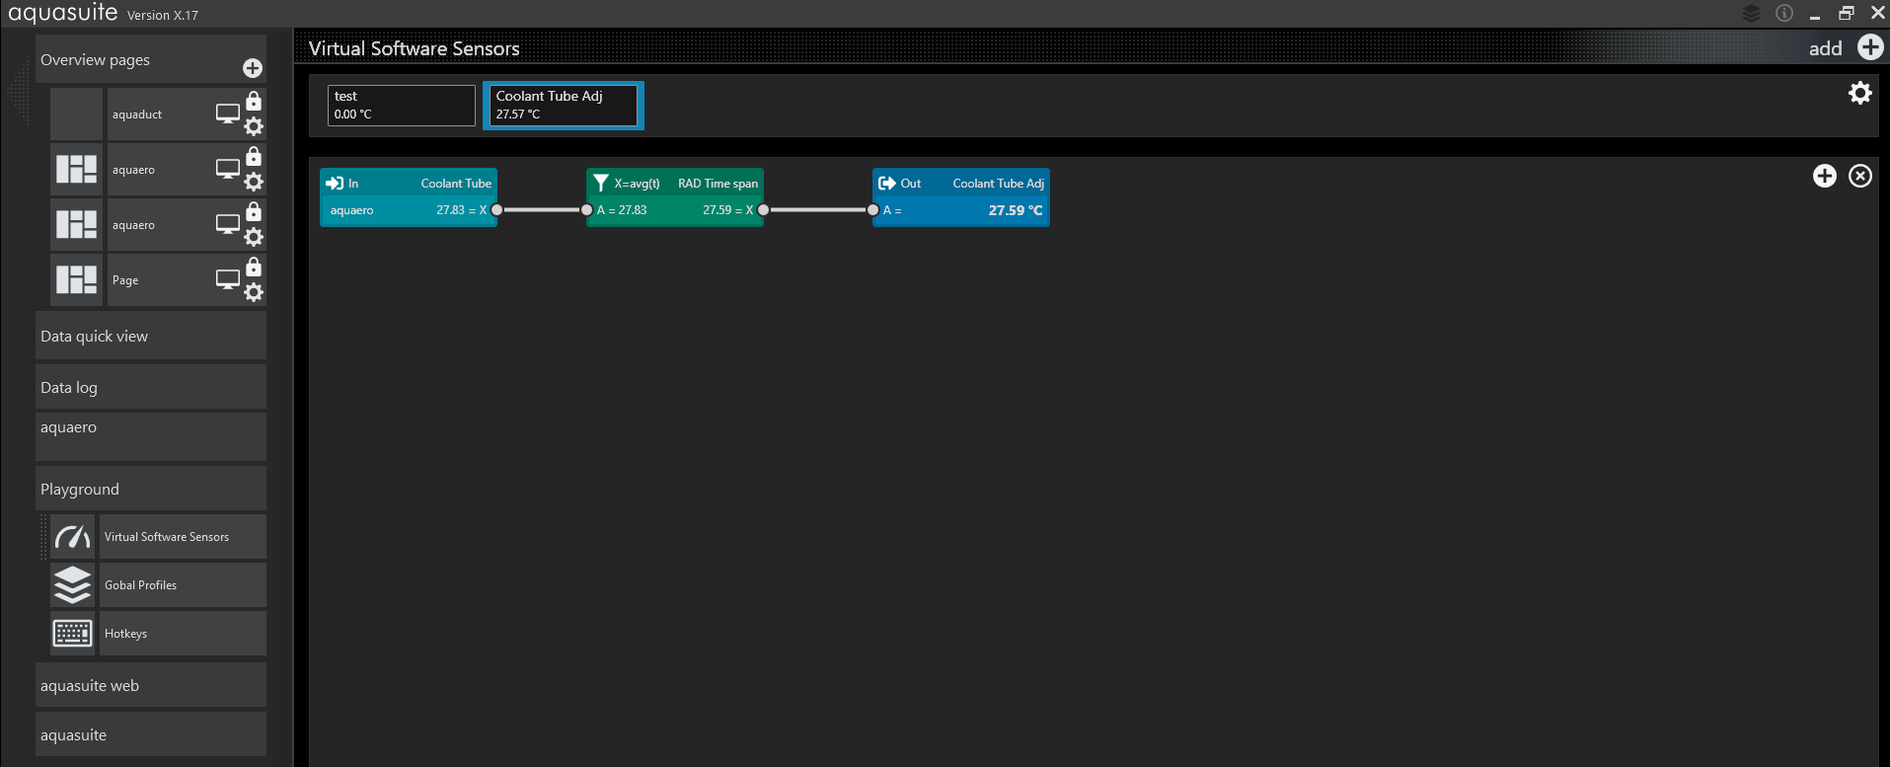Click the '27.57 °C' value on sensor tile
Viewport: 1890px width, 767px height.
tap(518, 115)
